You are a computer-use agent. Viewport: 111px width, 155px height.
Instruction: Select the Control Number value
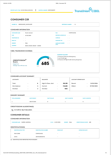coord(51,10)
